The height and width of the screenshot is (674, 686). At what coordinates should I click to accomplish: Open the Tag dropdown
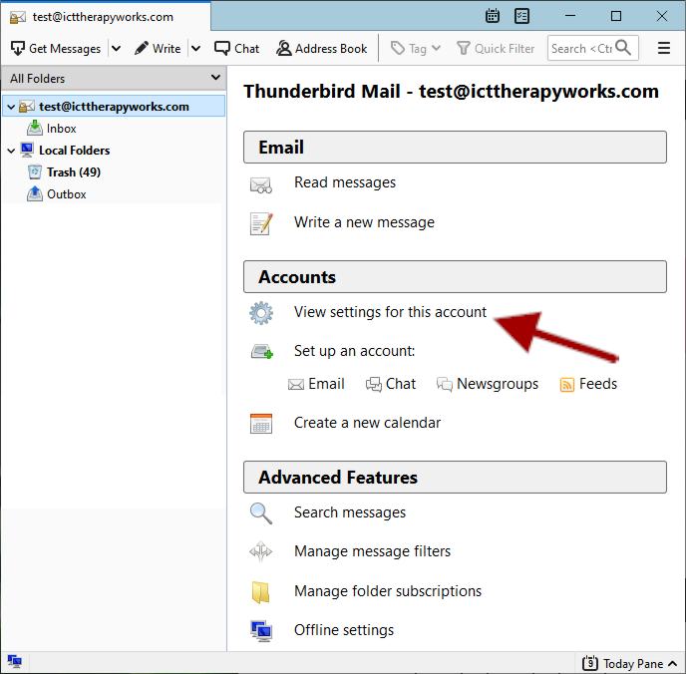415,48
